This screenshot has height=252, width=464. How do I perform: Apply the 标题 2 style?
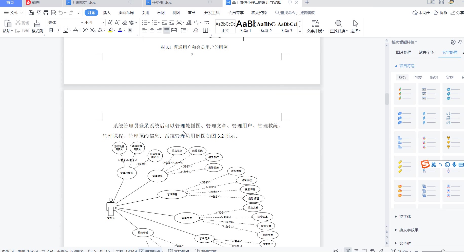coord(266,26)
